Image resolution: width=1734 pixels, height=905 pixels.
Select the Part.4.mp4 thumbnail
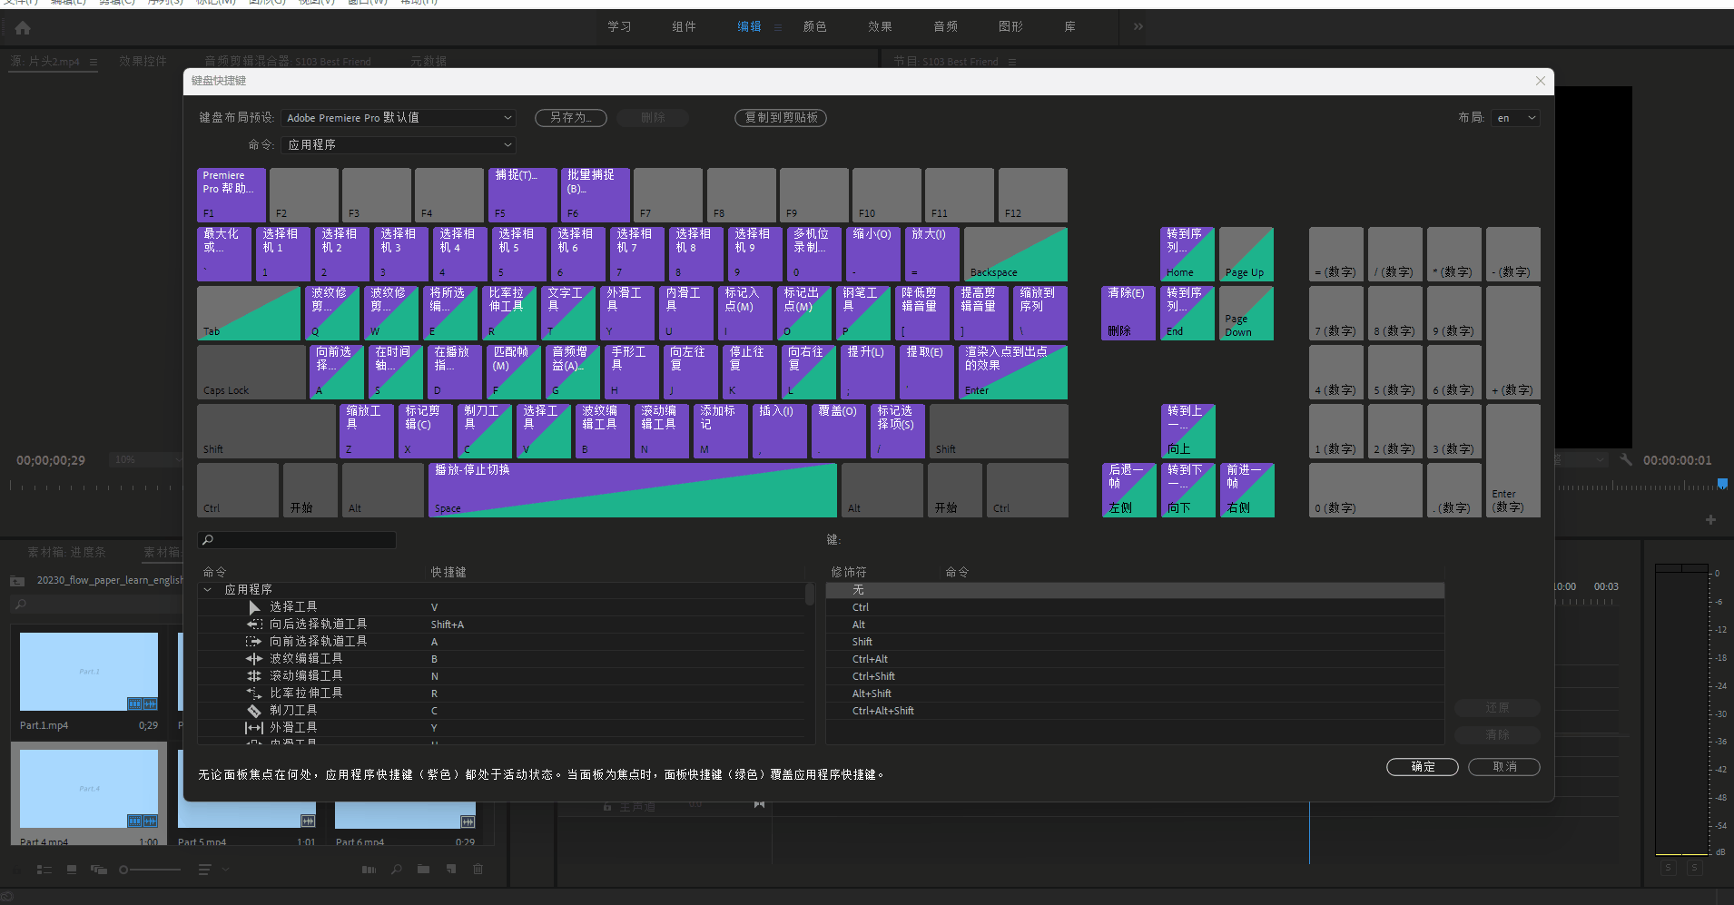pyautogui.click(x=89, y=789)
